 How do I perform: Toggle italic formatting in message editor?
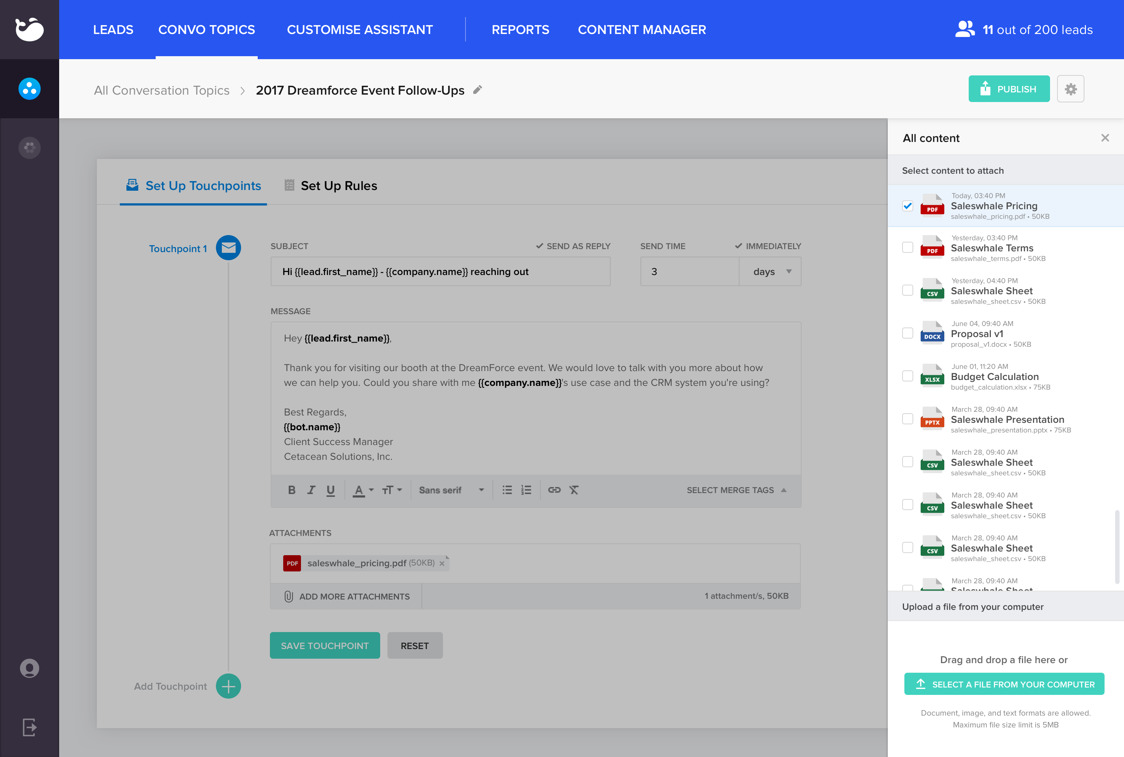tap(311, 490)
